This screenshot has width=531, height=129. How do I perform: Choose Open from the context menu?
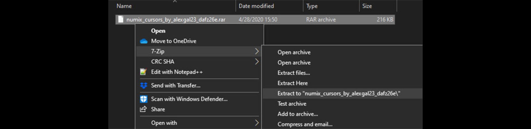pyautogui.click(x=158, y=31)
